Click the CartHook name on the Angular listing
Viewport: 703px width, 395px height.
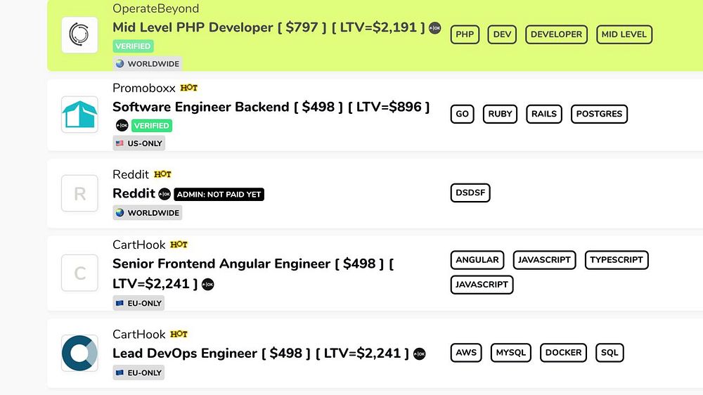tap(139, 245)
